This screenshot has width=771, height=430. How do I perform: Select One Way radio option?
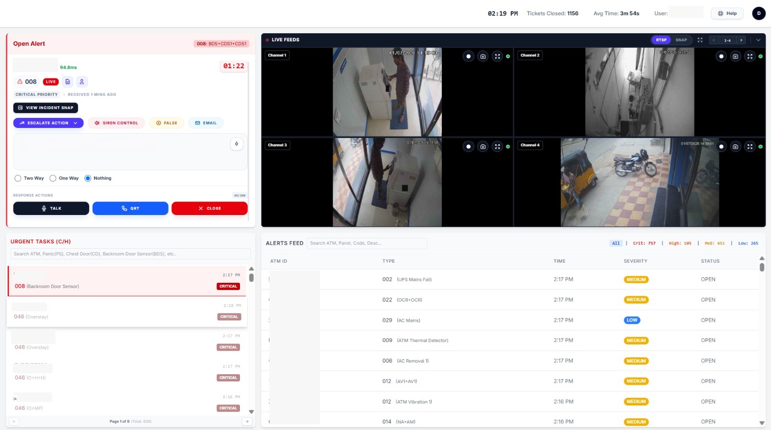point(53,178)
